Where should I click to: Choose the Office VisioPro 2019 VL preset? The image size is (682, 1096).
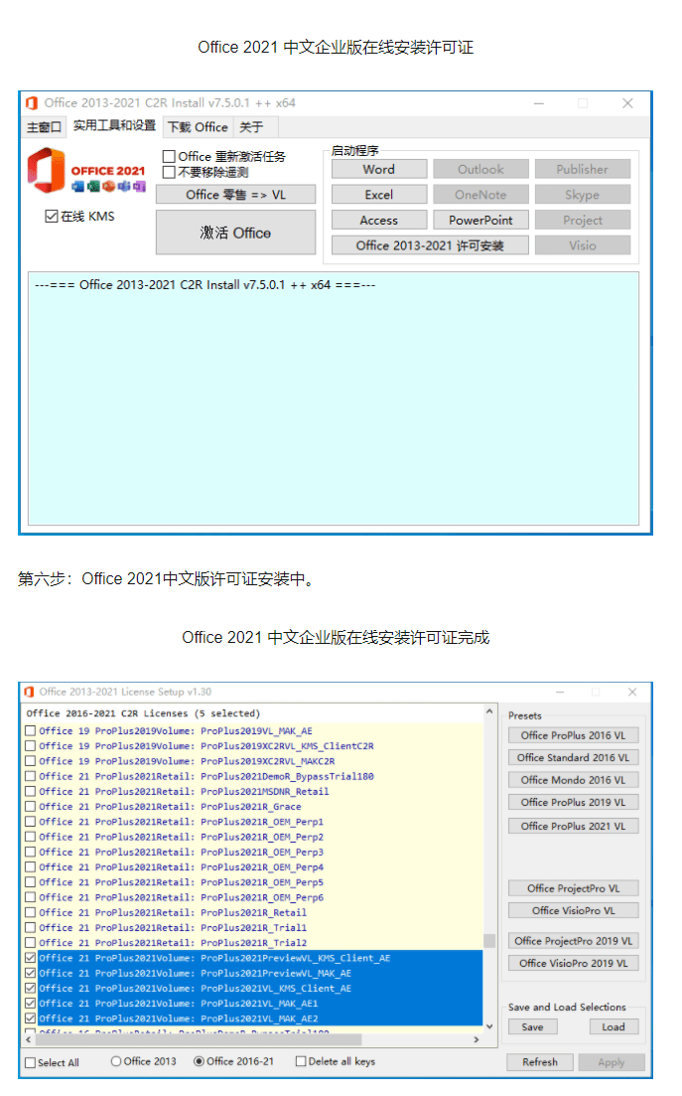pos(573,963)
